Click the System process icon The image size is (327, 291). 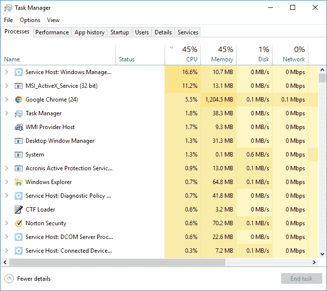coord(19,155)
